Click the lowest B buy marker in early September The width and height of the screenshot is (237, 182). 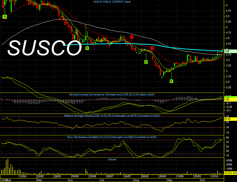(171, 81)
